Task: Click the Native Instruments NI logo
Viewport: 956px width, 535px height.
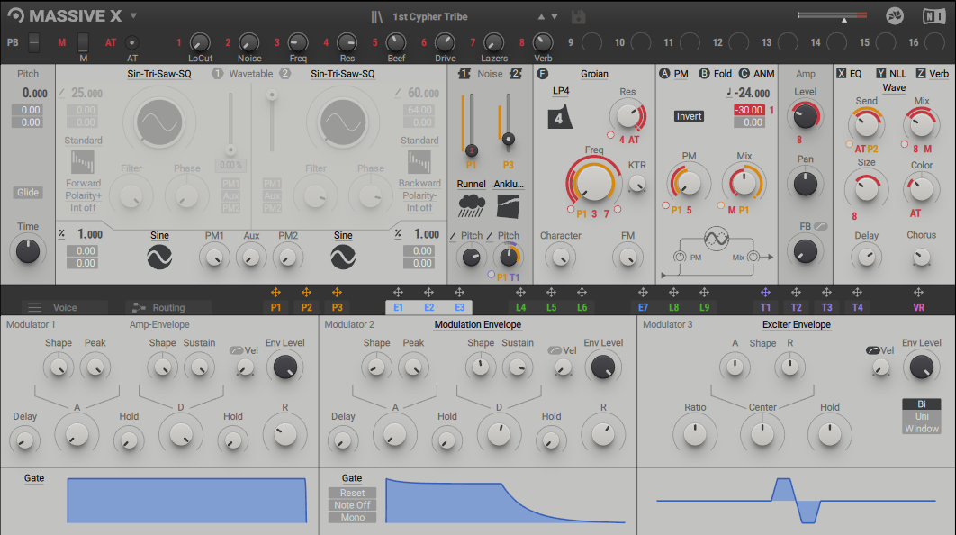Action: 933,16
